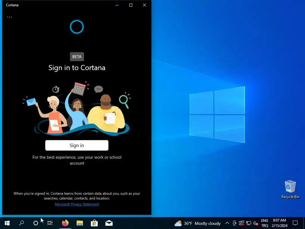Viewport: 305px width, 229px height.
Task: Launch Firefox from the taskbar
Action: pos(65,223)
